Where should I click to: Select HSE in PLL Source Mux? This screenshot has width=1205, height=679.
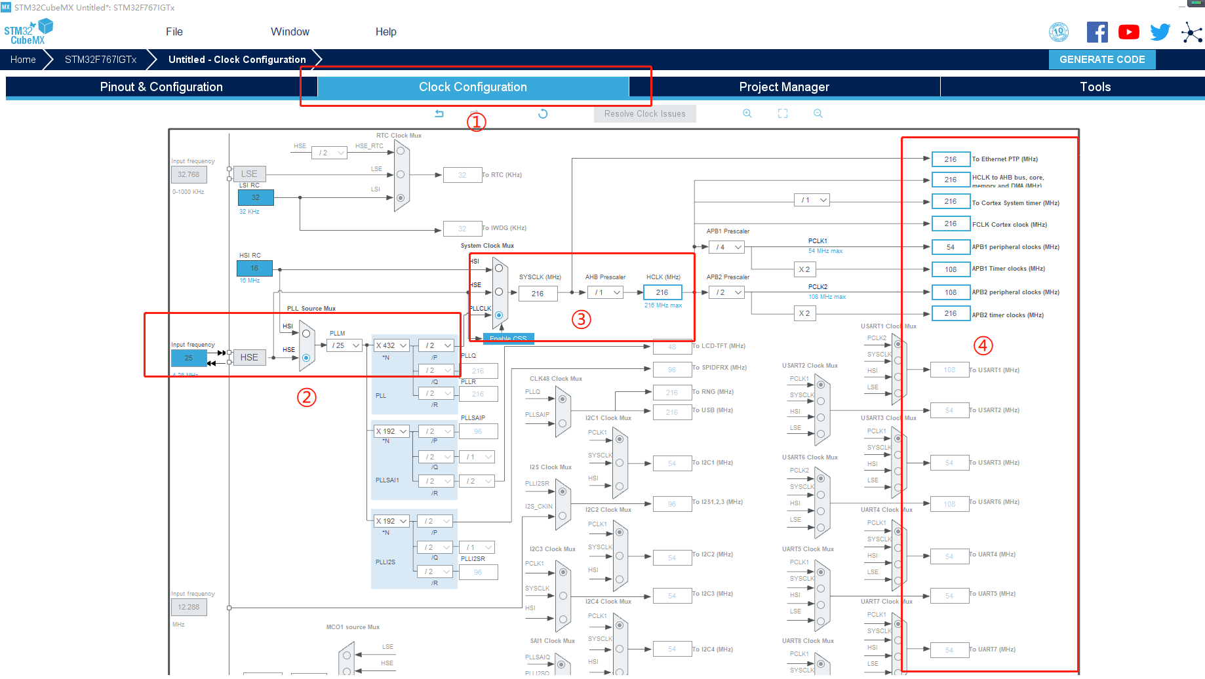coord(306,358)
